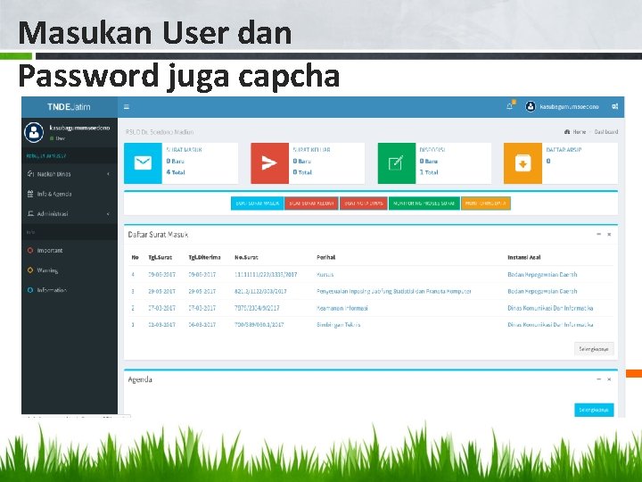Click Badan Kepegawaian Daerah in row 4
Viewport: 642px width, 482px height.
(x=542, y=275)
